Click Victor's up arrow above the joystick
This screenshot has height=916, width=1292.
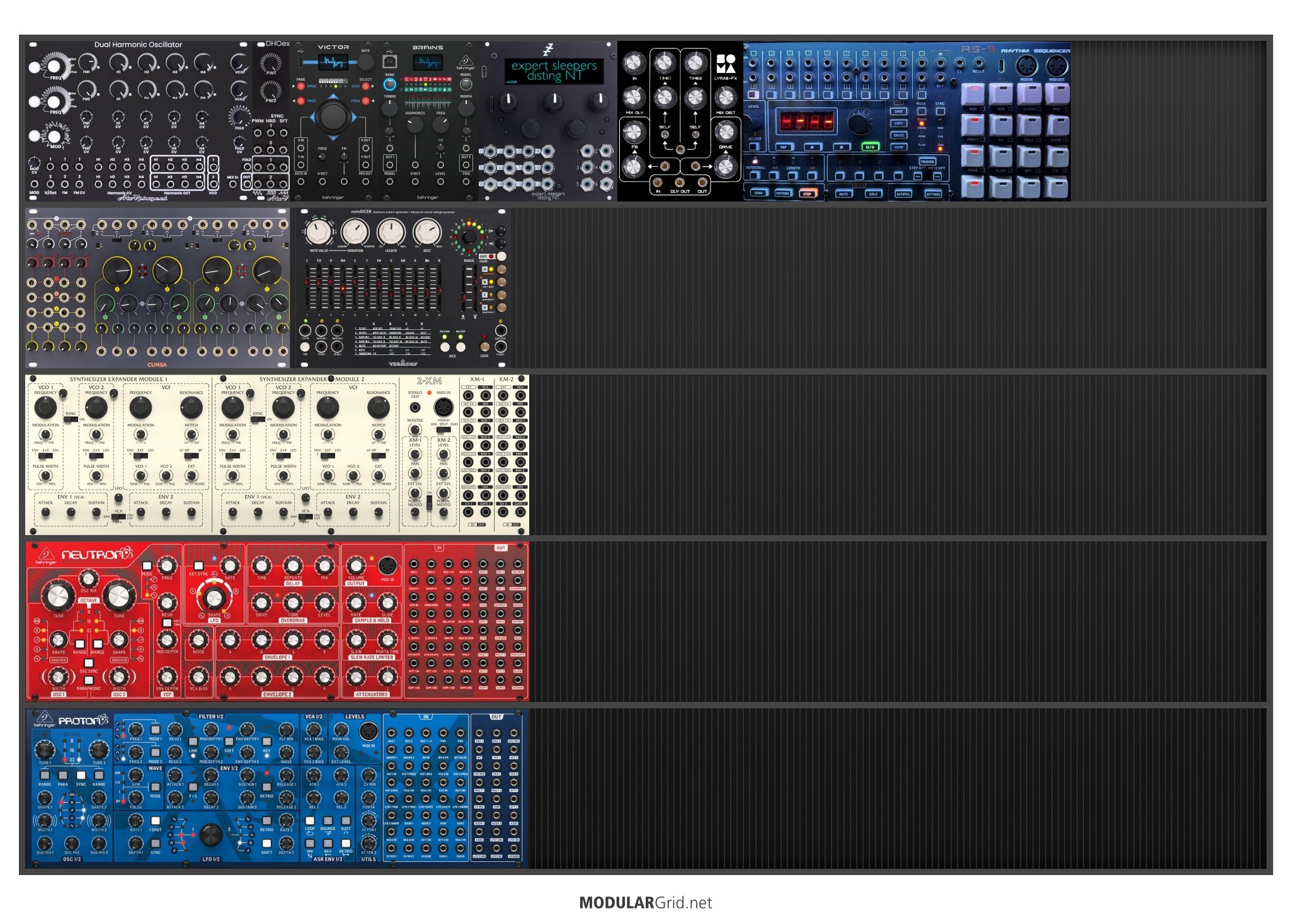[333, 97]
